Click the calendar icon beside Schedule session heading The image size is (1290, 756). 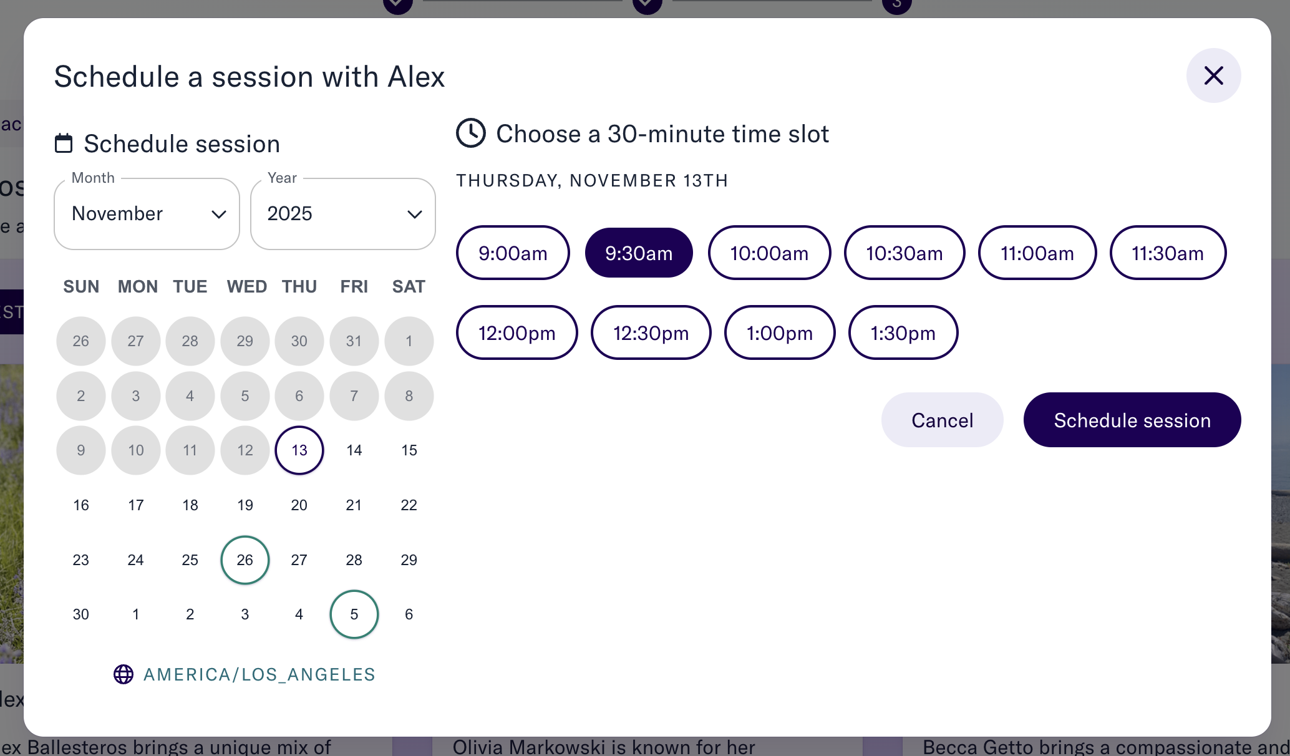pyautogui.click(x=64, y=143)
